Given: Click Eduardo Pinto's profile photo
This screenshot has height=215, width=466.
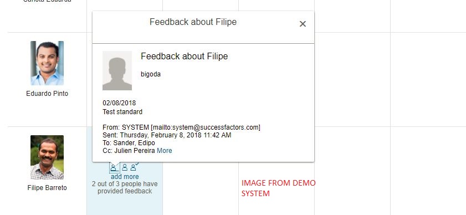Looking at the screenshot, I should pos(47,63).
